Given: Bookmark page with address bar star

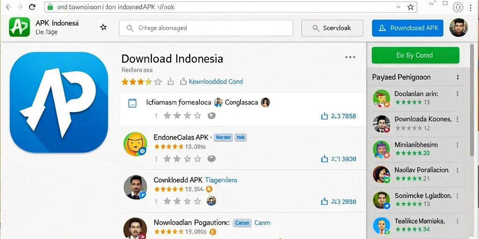Looking at the screenshot, I should click(410, 7).
